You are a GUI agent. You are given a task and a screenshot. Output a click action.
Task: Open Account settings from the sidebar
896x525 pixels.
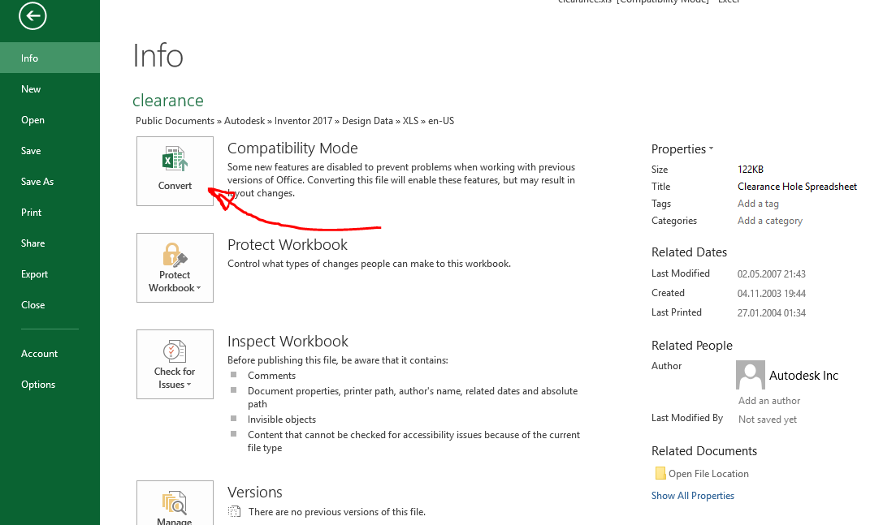point(39,353)
